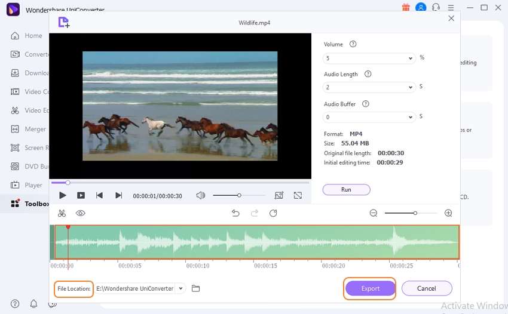Click the video seek bar handle
Image resolution: width=508 pixels, height=314 pixels.
[x=68, y=183]
